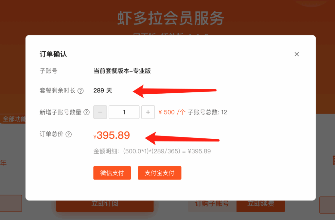Click the 虾多拉会员服务 page heading
The width and height of the screenshot is (335, 220).
click(171, 18)
